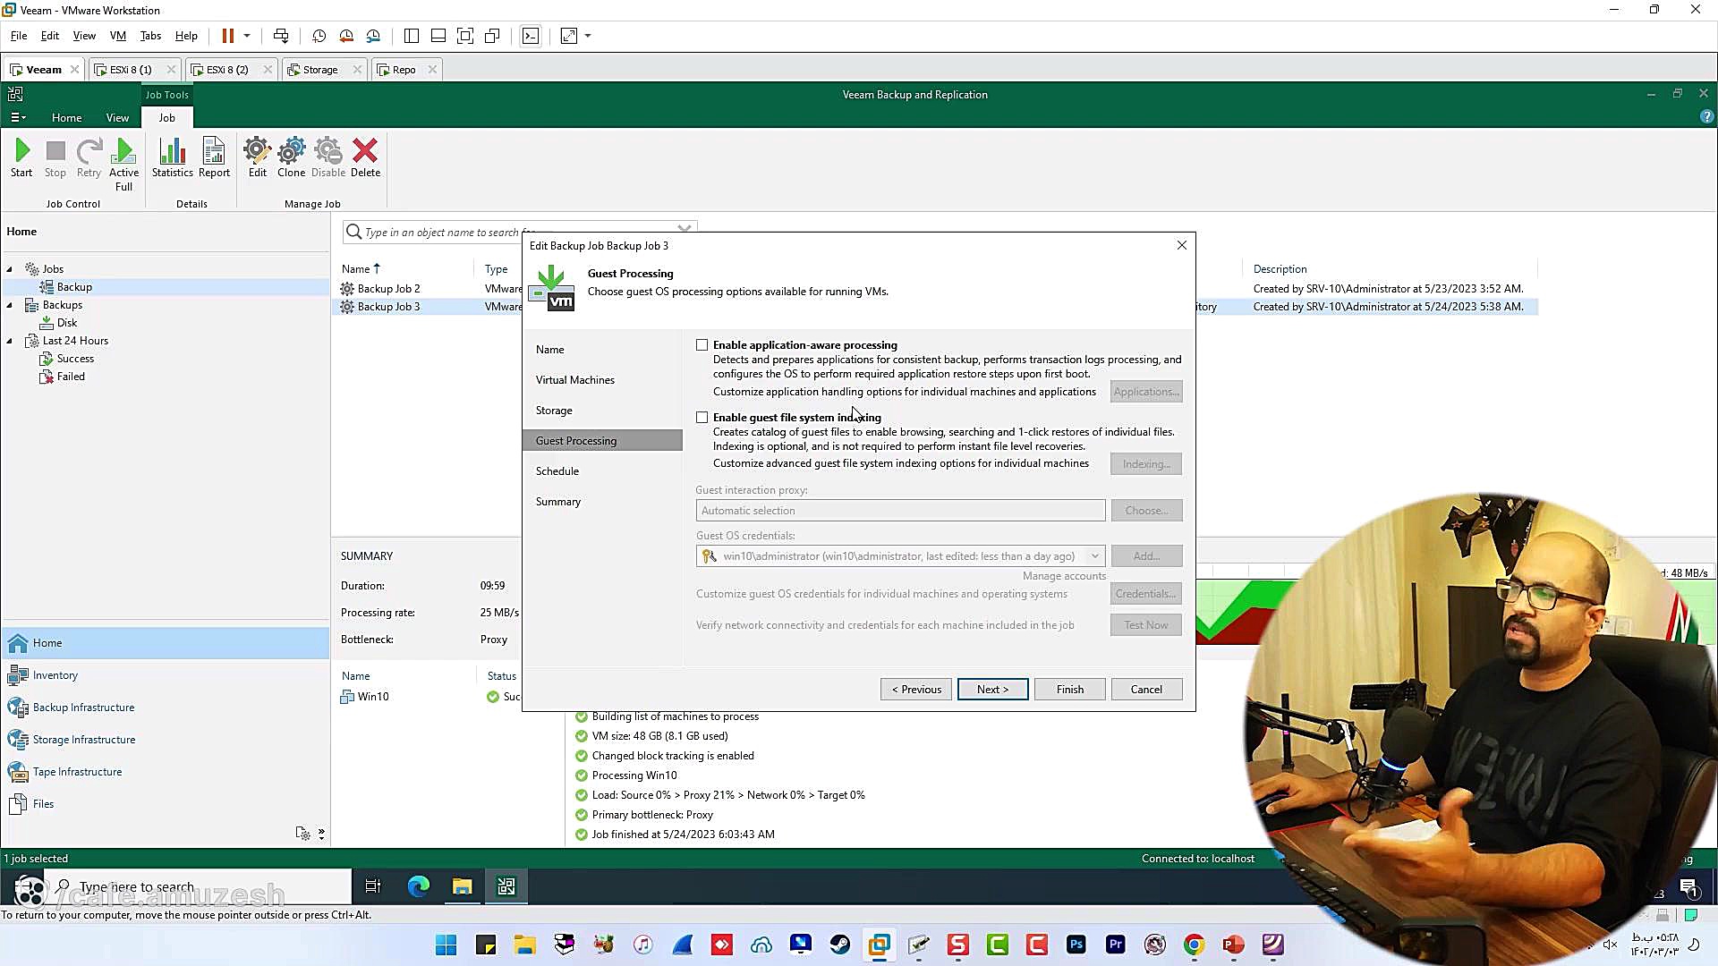This screenshot has width=1718, height=966.
Task: Click the Retry job icon
Action: [x=89, y=158]
